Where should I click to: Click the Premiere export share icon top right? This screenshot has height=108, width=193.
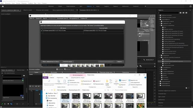point(191,6)
